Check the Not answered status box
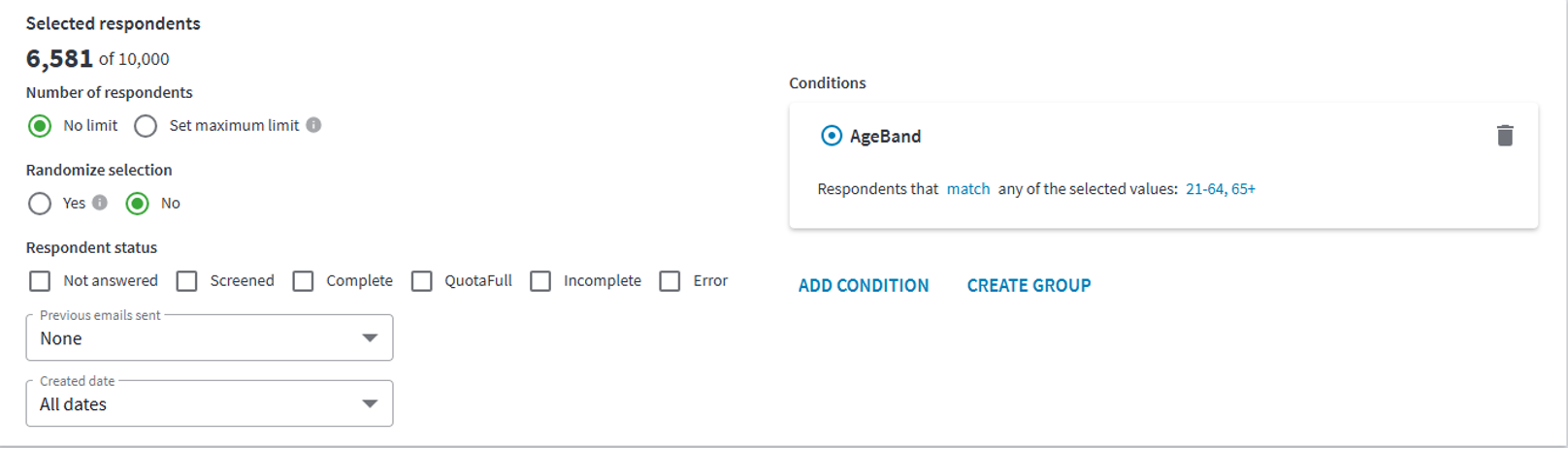Viewport: 1568px width, 449px height. click(x=40, y=281)
